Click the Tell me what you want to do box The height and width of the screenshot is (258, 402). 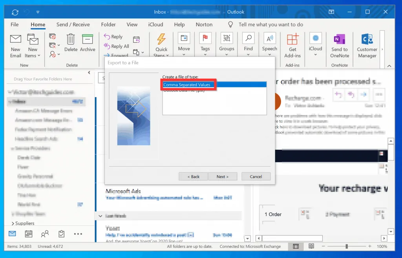coord(271,25)
